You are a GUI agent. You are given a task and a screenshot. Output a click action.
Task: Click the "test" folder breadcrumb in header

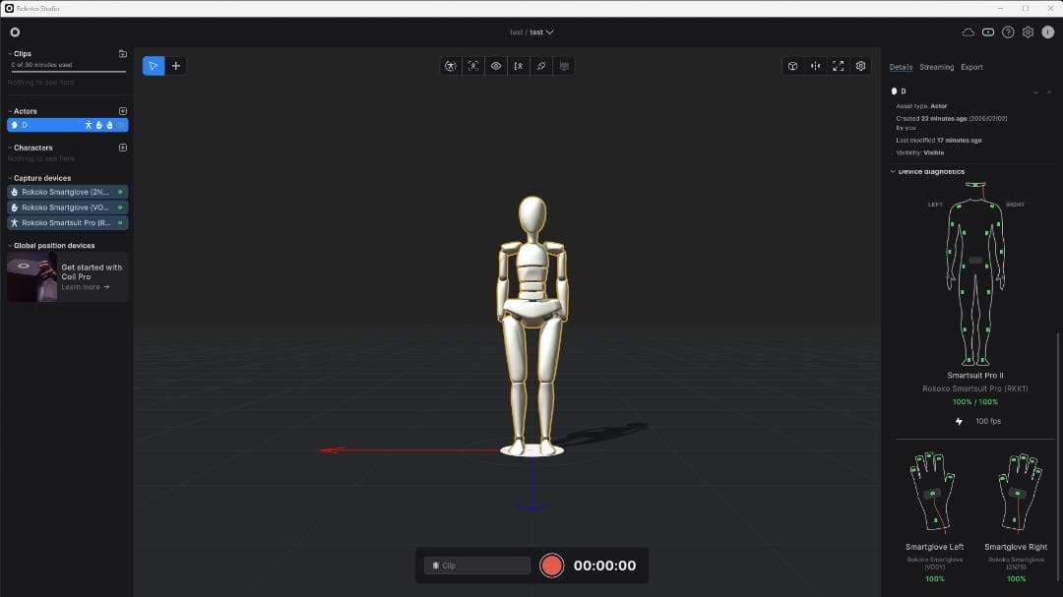(x=516, y=31)
